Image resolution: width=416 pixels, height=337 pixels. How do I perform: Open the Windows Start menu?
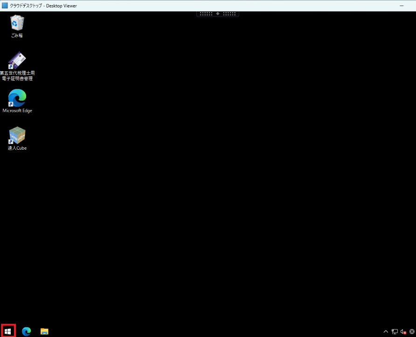(8, 331)
